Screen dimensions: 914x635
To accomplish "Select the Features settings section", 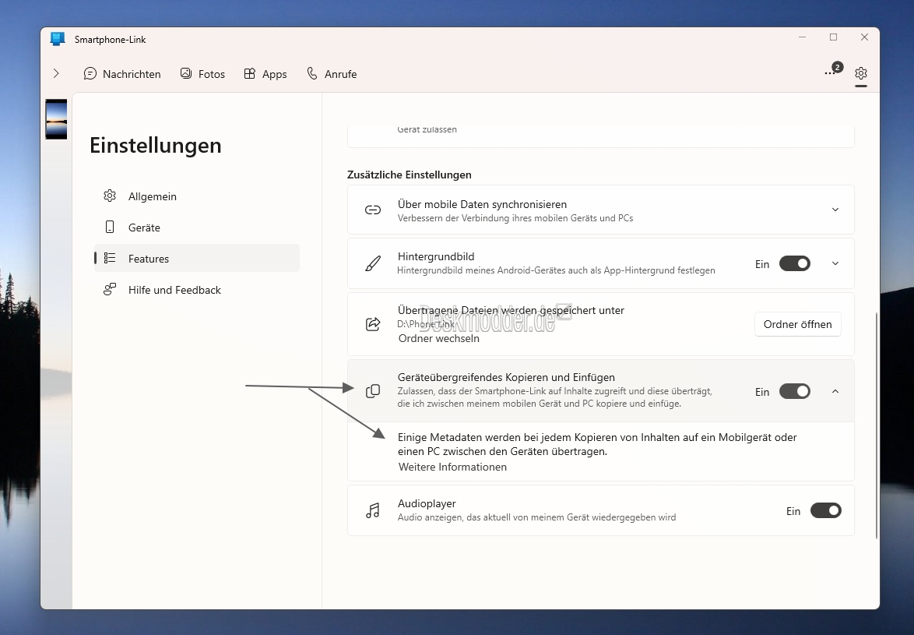I will click(197, 259).
